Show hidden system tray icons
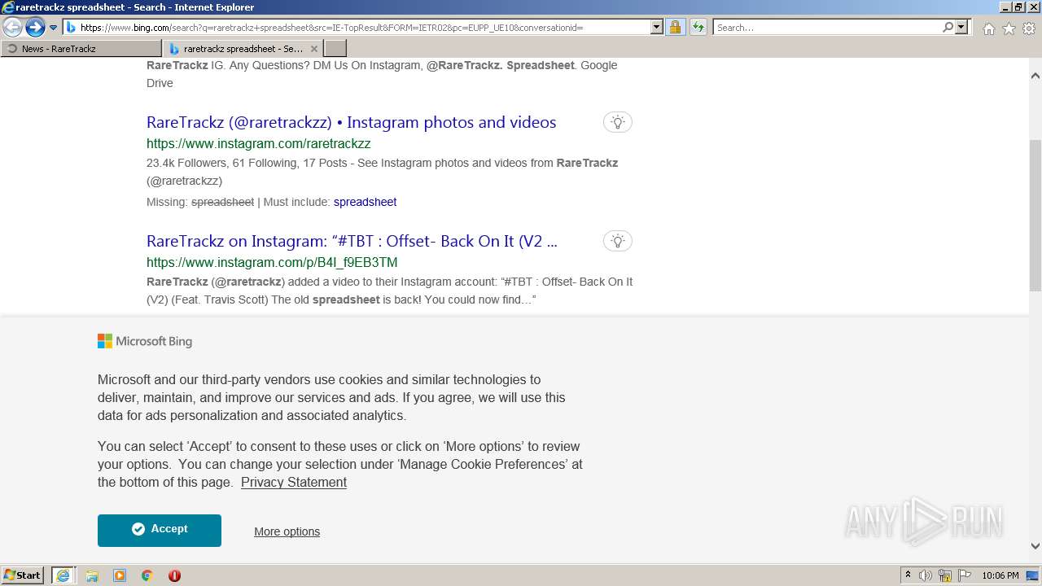 908,575
